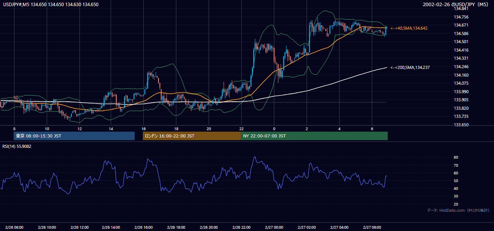Select the 200 SMA 134.237 label
Screen dimensions: 494x231
(410, 67)
